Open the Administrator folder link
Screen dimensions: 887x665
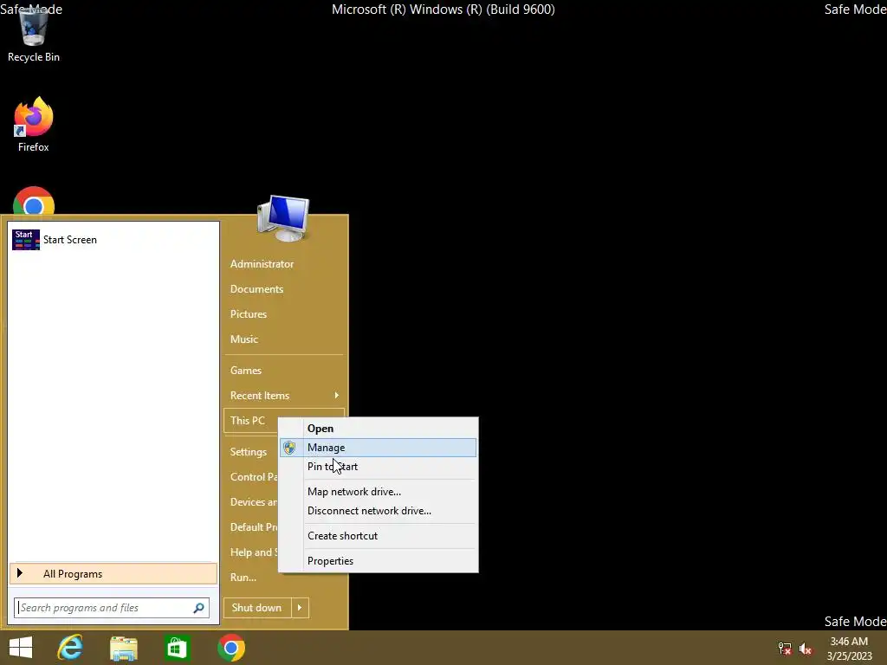pyautogui.click(x=262, y=264)
